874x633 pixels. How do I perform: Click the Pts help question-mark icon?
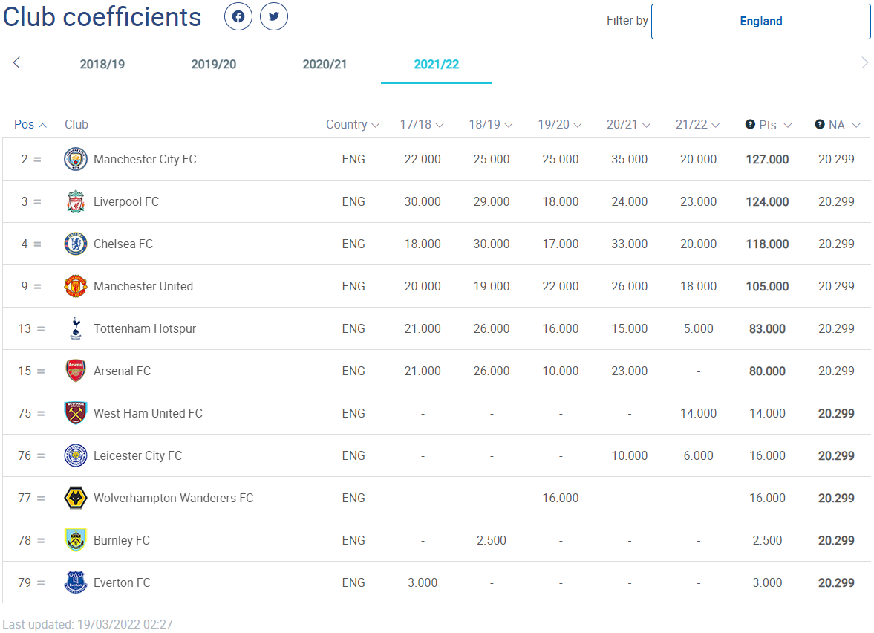click(x=750, y=124)
